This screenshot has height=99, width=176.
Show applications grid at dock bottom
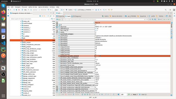[3, 96]
